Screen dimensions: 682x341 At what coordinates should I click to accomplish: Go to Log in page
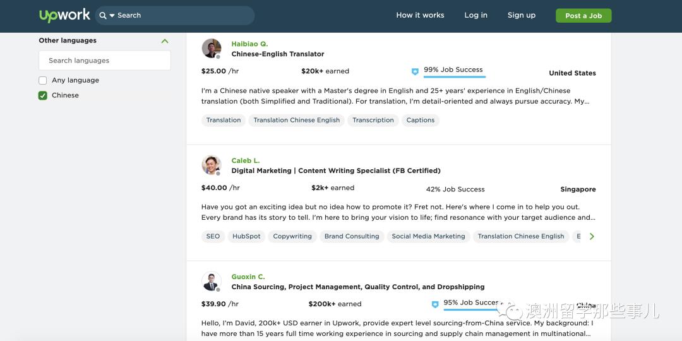[x=476, y=15]
